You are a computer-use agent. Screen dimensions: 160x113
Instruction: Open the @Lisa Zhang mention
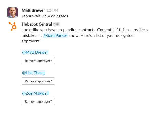coord(33,73)
